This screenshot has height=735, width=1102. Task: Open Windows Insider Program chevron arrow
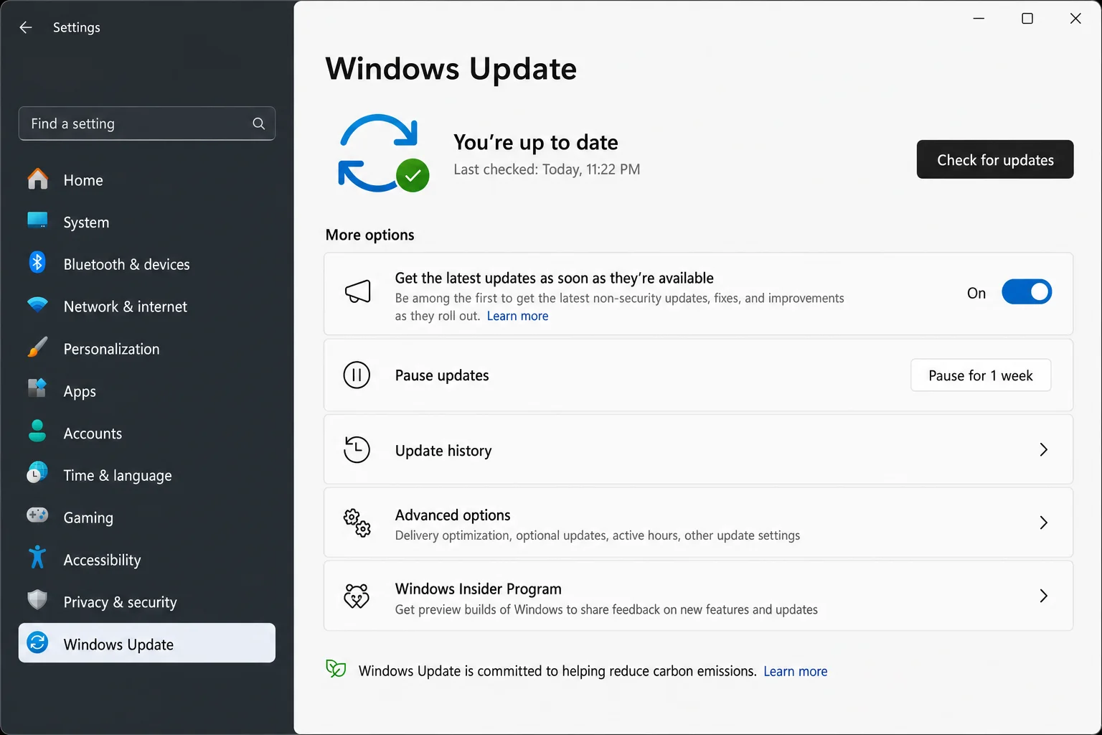1044,596
